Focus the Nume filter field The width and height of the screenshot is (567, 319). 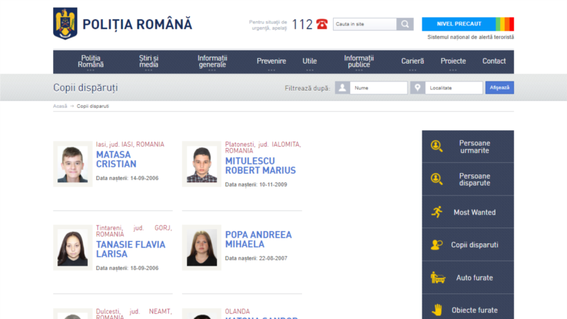click(x=378, y=87)
